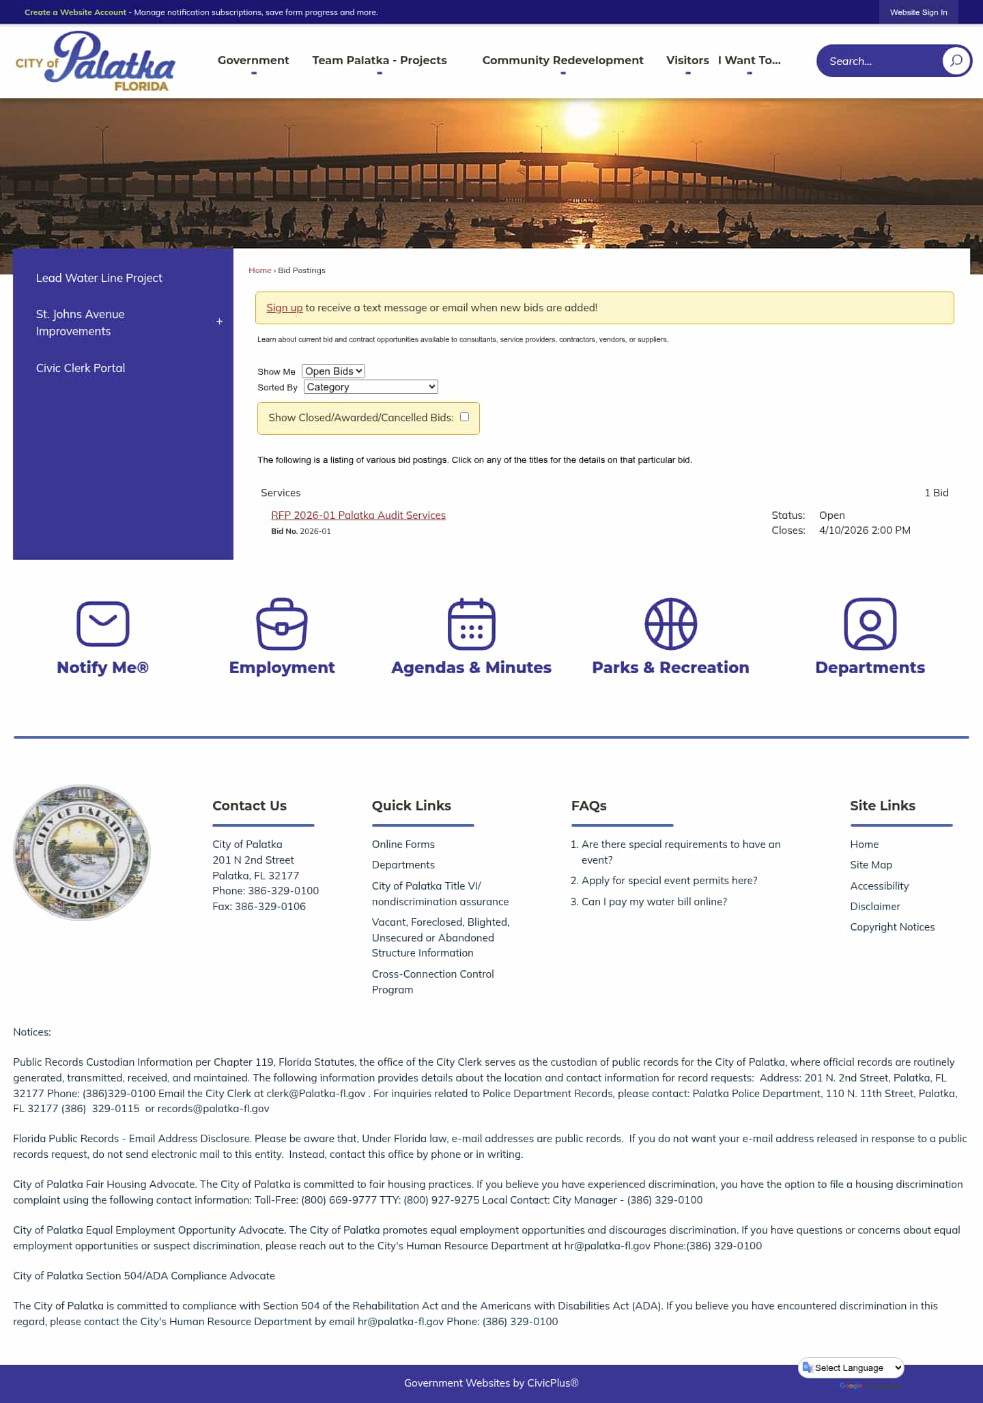The height and width of the screenshot is (1403, 983).
Task: Open the Contact Us footer heading
Action: 249,805
